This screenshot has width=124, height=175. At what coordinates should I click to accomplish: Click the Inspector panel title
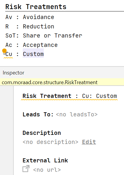tap(13, 73)
